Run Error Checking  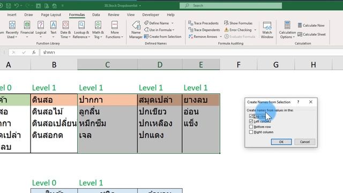pyautogui.click(x=238, y=30)
